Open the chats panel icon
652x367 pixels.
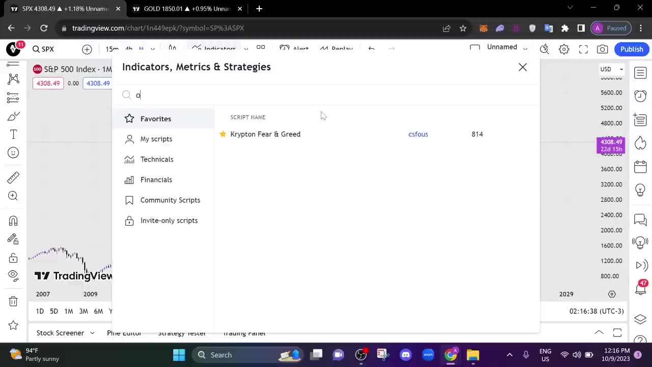640,220
